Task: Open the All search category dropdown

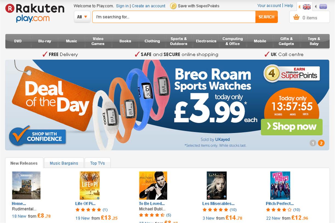Action: click(x=82, y=17)
